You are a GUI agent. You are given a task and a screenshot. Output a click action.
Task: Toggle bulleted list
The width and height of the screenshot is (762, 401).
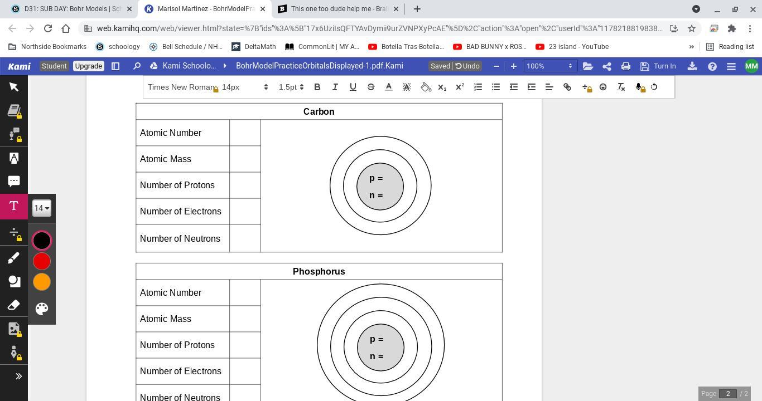point(495,87)
